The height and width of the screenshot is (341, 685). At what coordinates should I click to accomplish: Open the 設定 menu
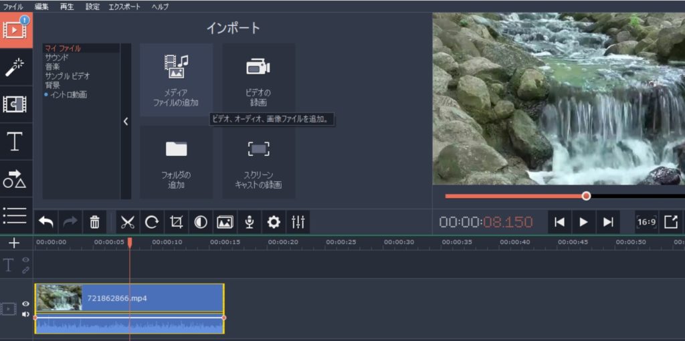coord(92,7)
